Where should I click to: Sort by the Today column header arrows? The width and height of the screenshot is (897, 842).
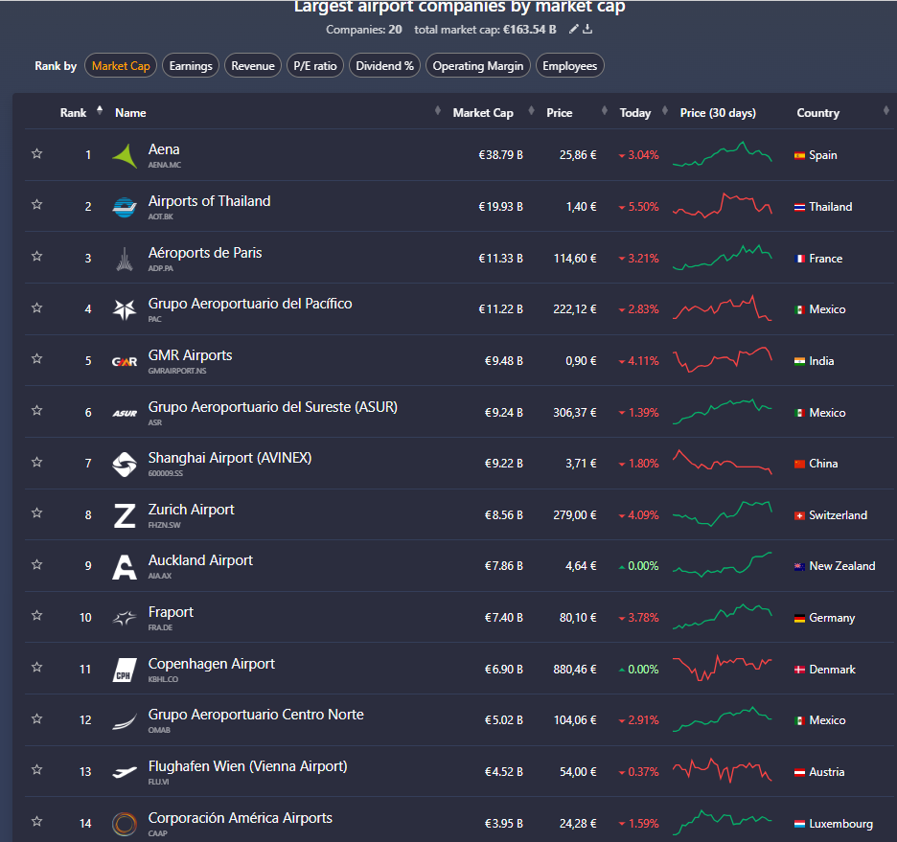(x=665, y=110)
